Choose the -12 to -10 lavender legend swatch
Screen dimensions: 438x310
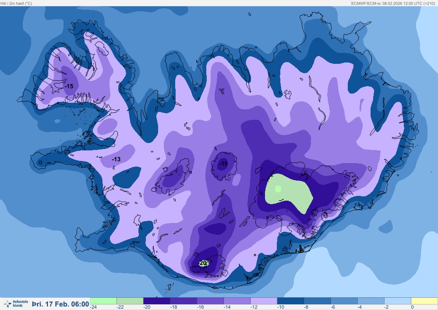coord(264,301)
